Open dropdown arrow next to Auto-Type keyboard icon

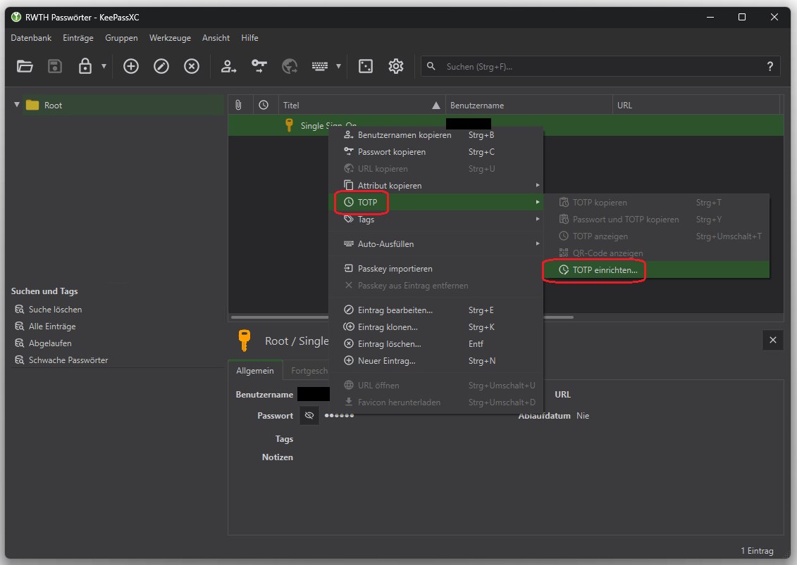pyautogui.click(x=338, y=66)
